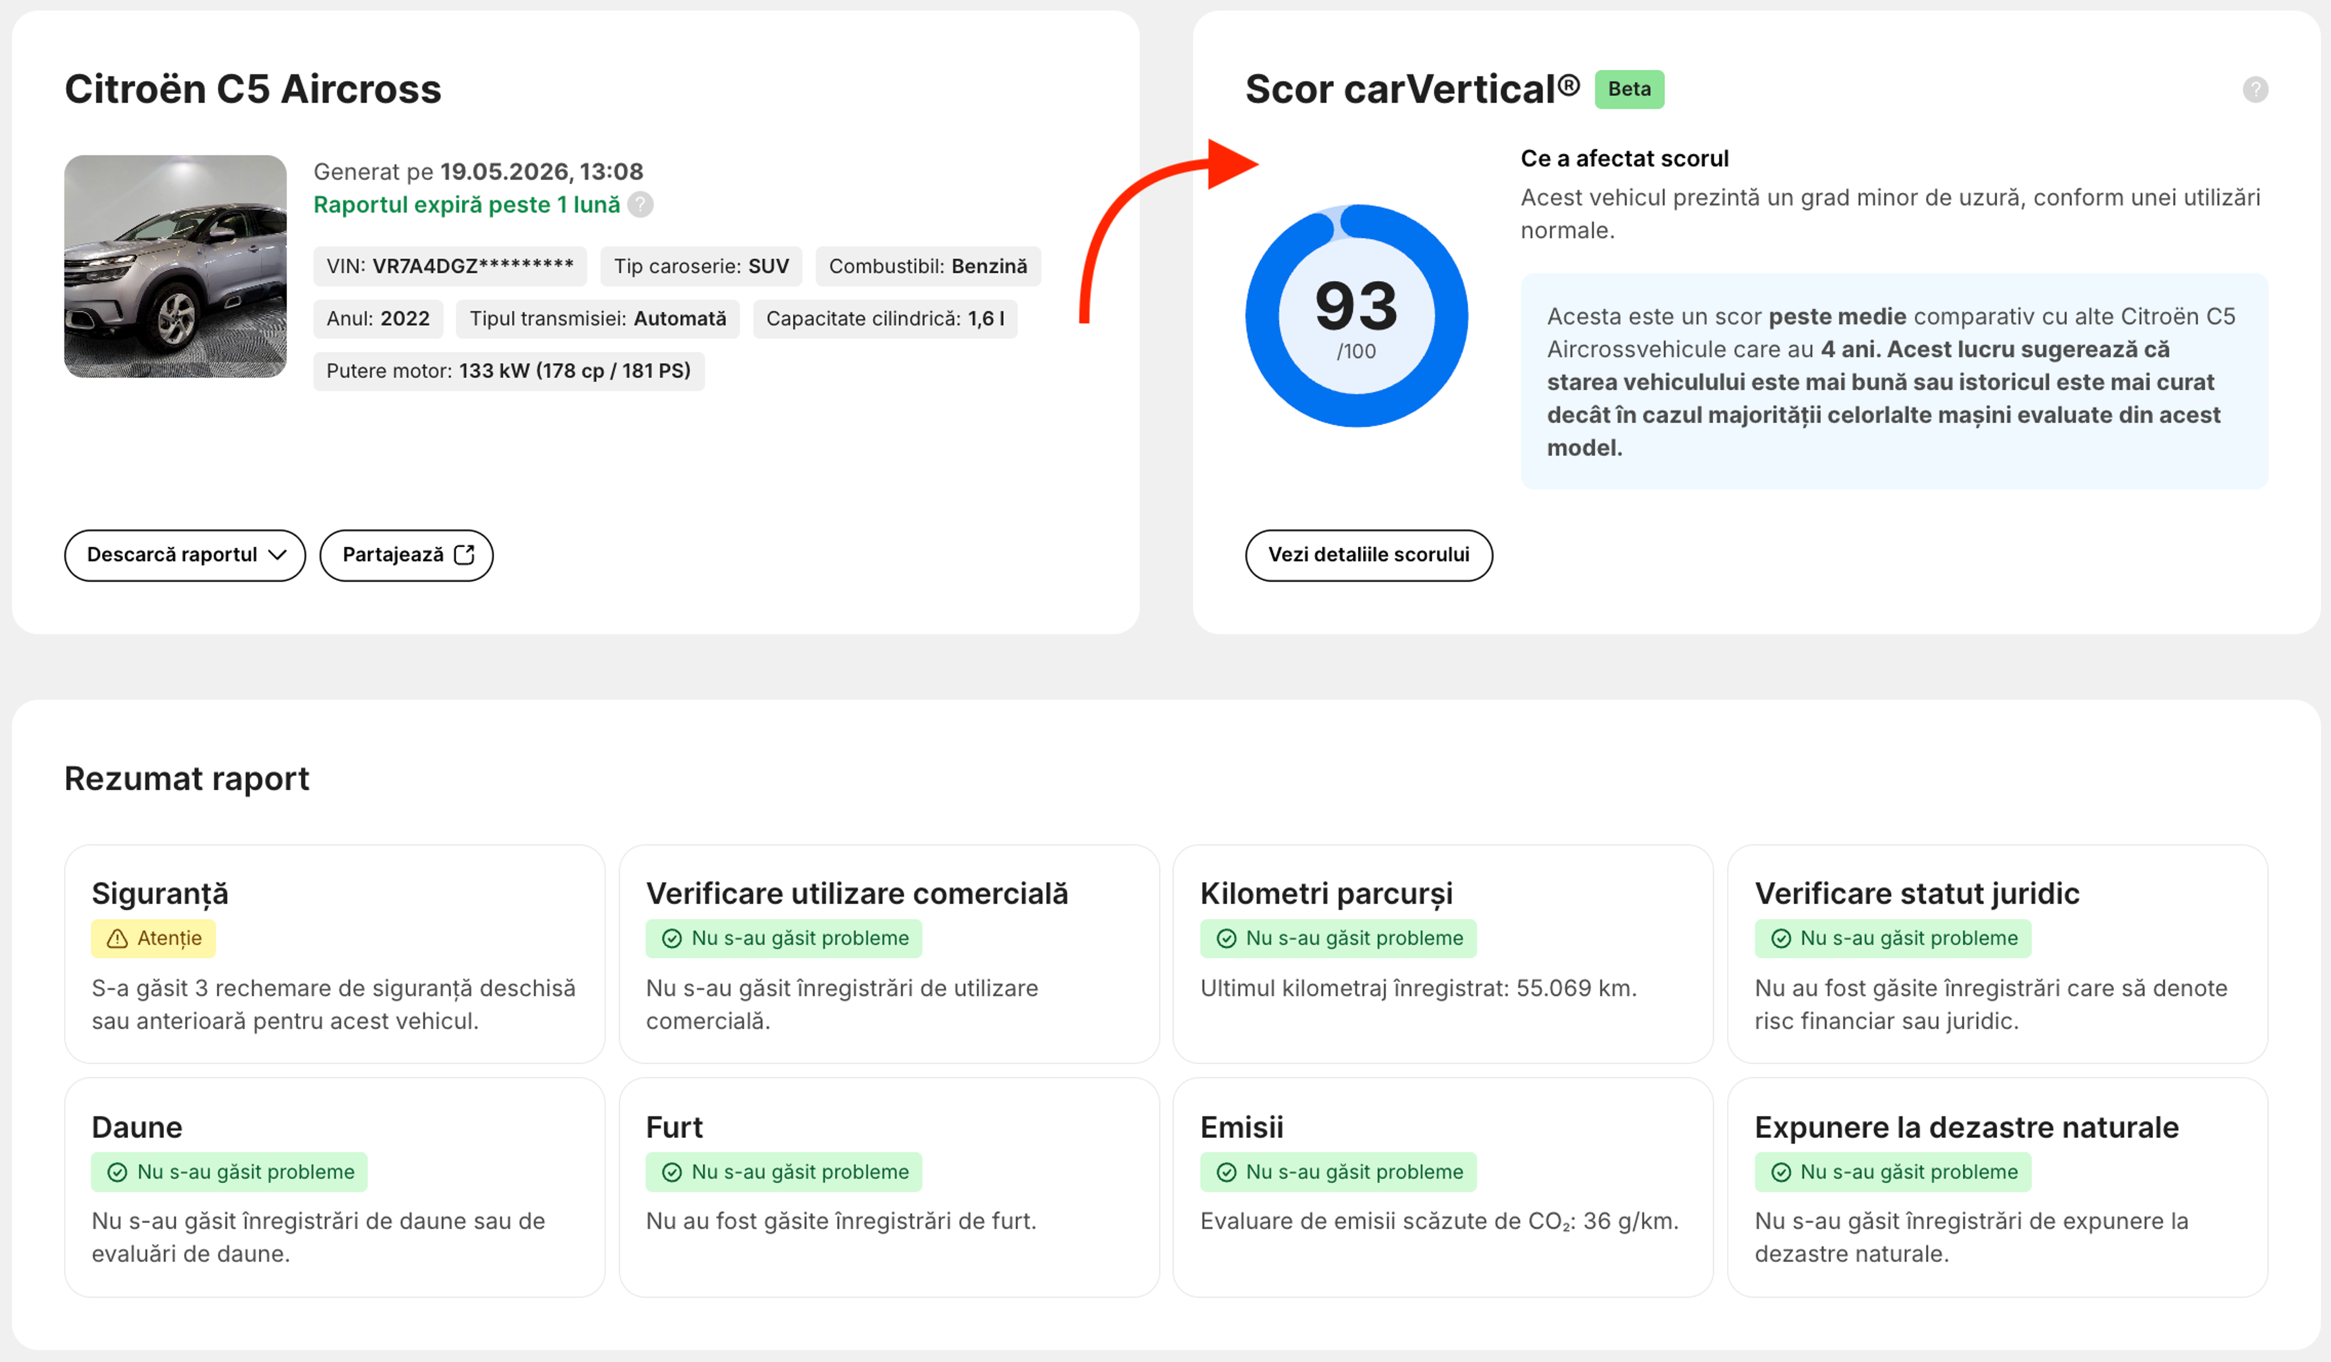Click the Citroën C5 Aircross car thumbnail
Screen dimensions: 2331x1362
[175, 267]
